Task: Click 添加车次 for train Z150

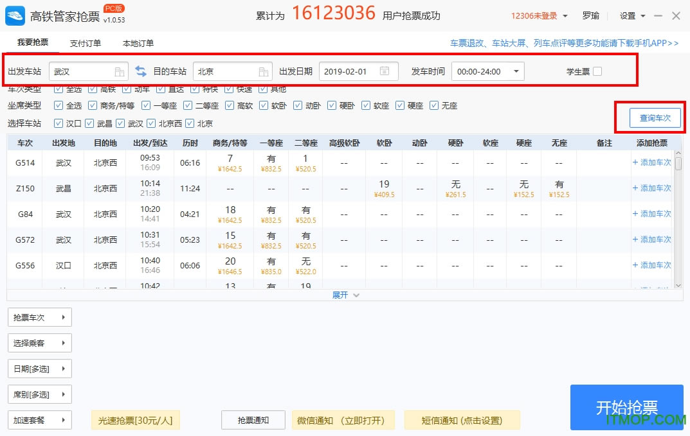Action: click(651, 188)
